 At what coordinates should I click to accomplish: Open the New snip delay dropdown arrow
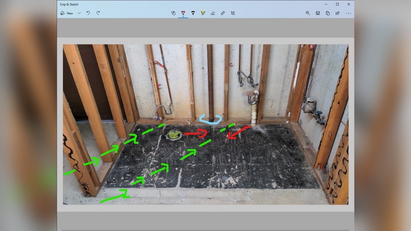79,13
